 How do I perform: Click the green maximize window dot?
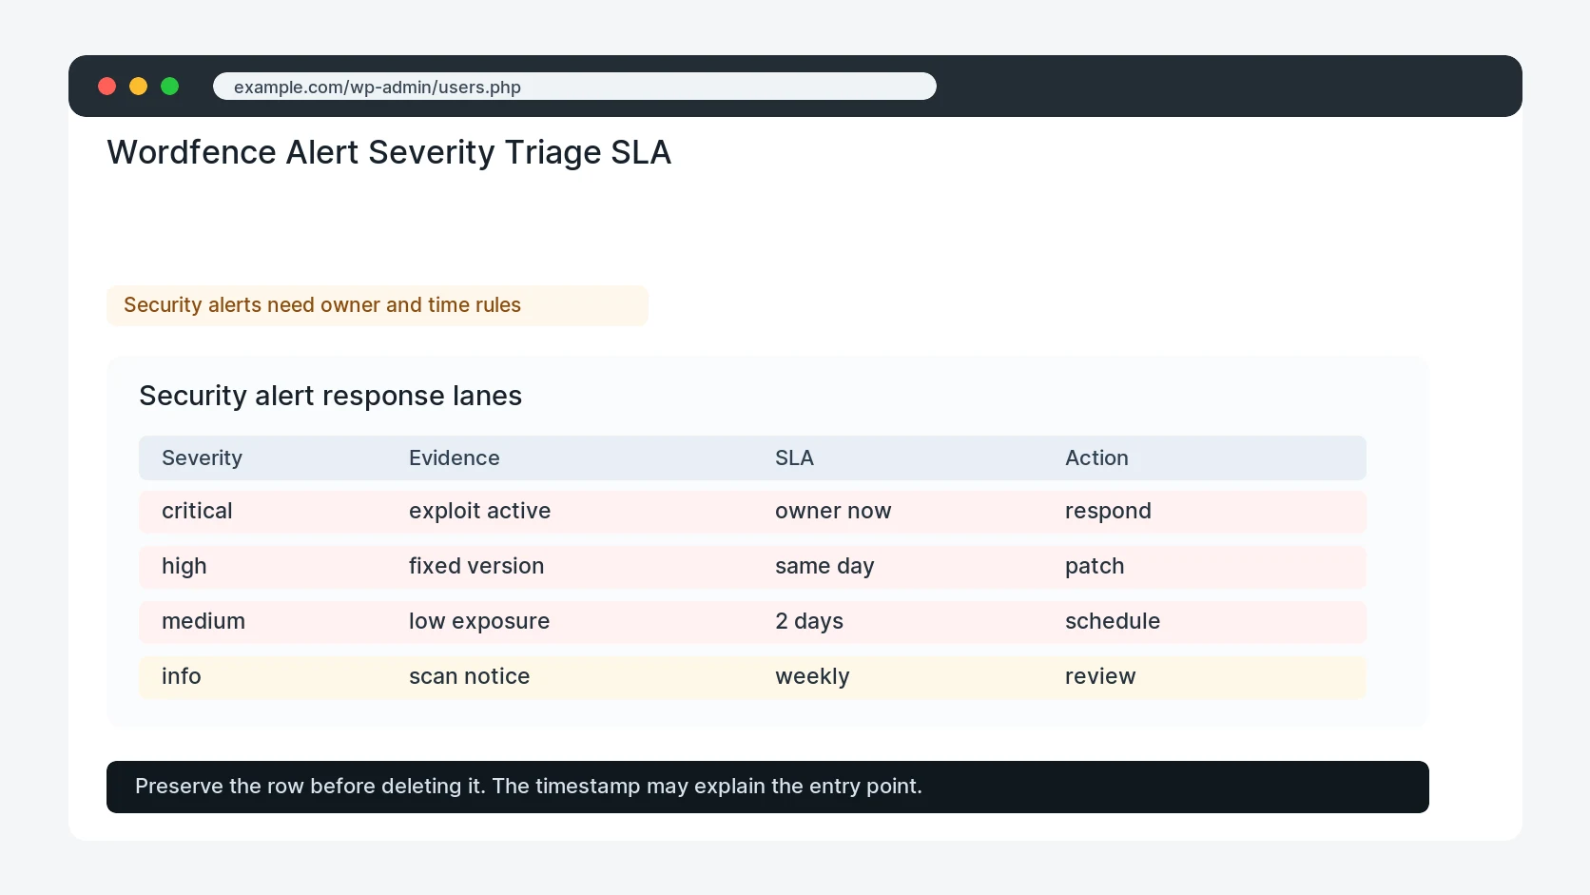[x=170, y=87]
